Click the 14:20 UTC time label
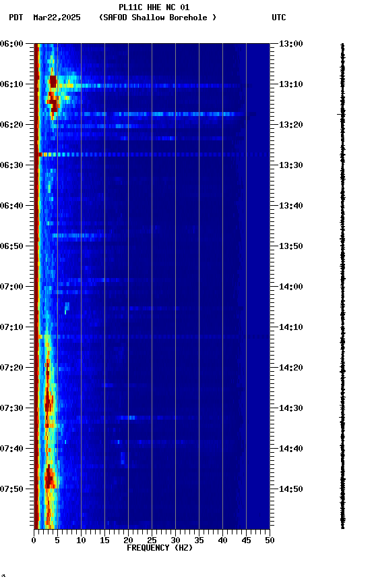 pyautogui.click(x=291, y=368)
